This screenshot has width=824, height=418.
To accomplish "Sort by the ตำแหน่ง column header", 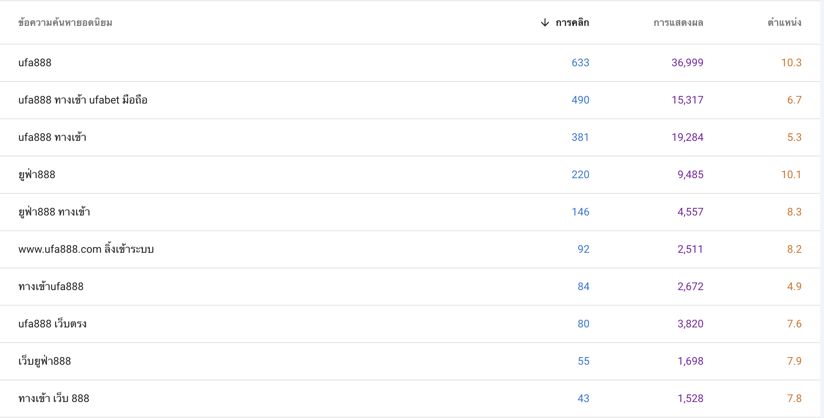I will point(784,23).
